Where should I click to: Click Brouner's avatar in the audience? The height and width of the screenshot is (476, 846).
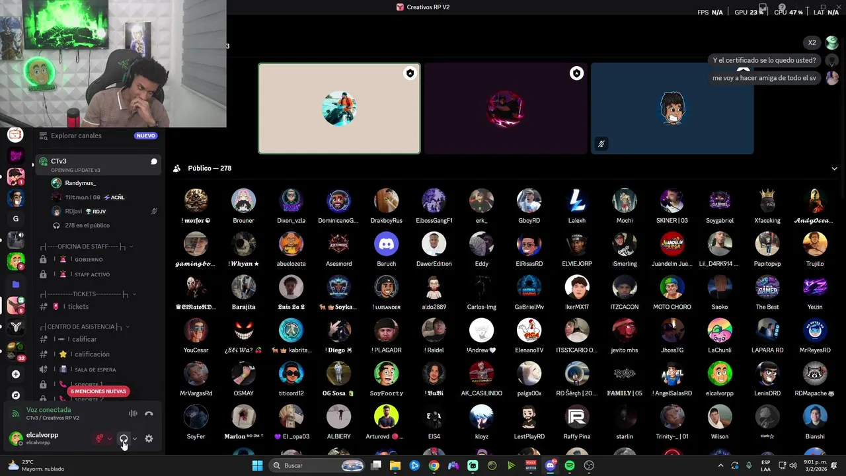point(243,201)
